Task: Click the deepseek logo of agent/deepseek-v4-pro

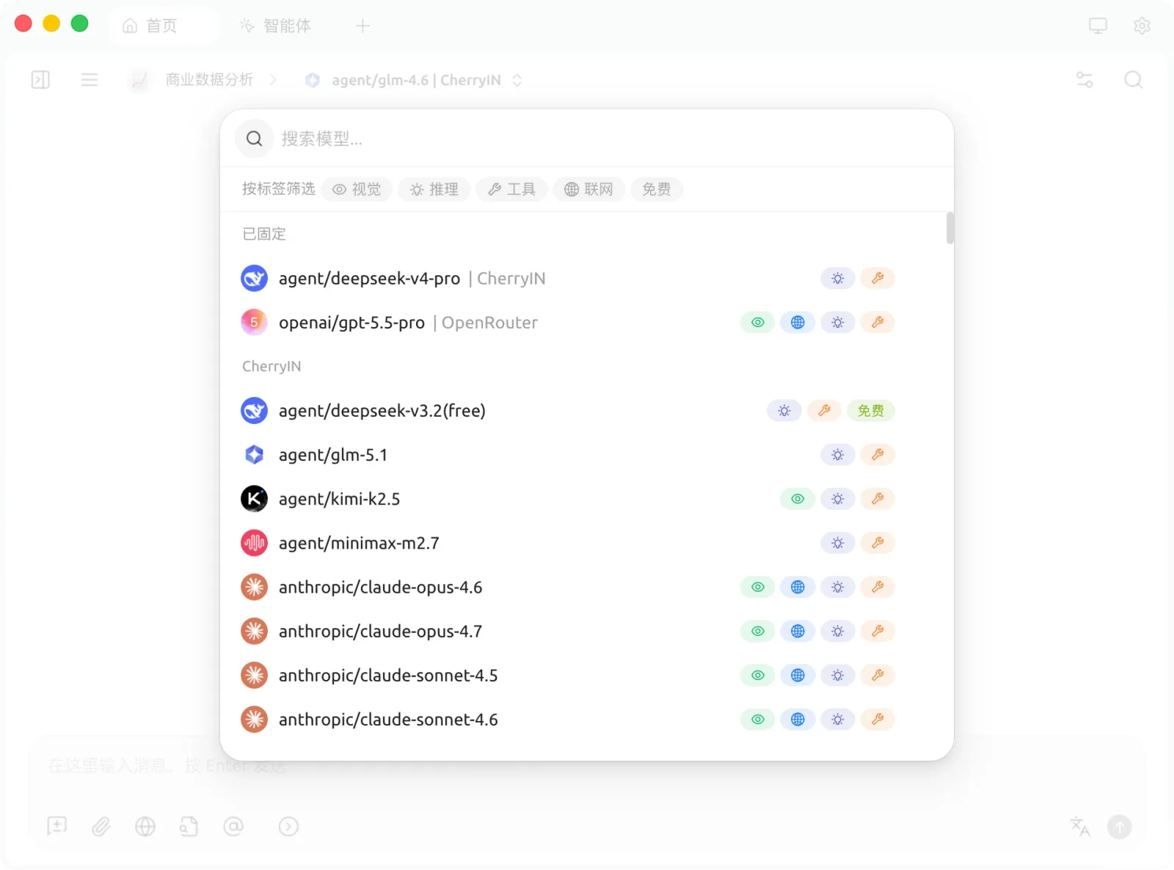Action: [x=254, y=279]
